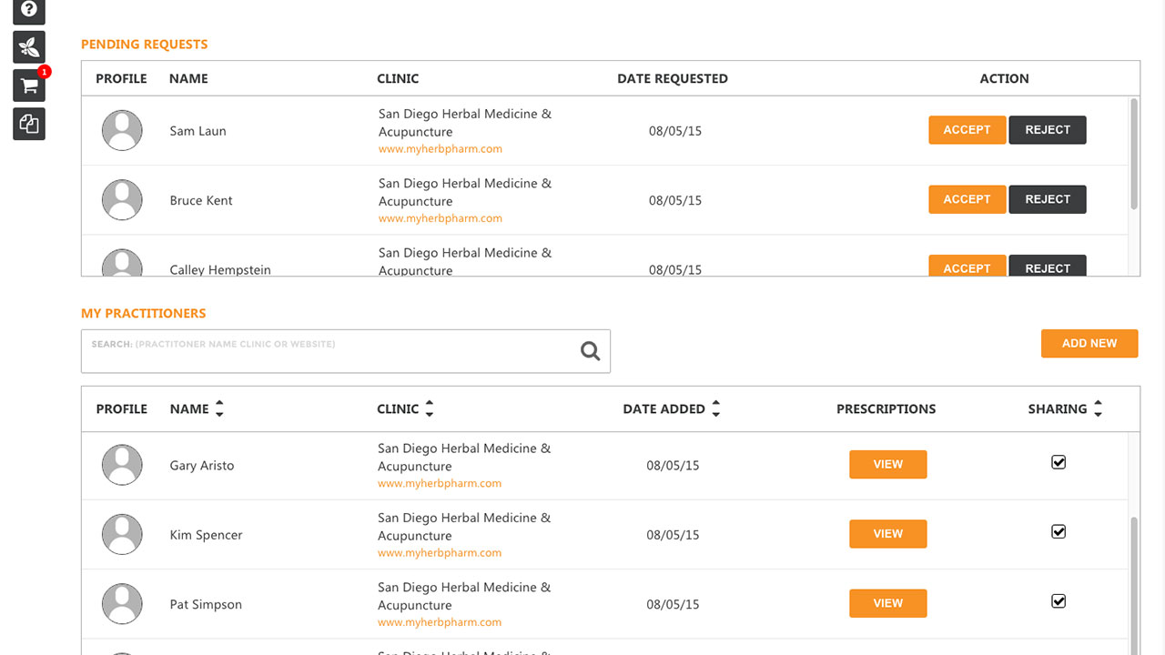Open myherbpharm.com link in Pat Simpson row

(440, 622)
